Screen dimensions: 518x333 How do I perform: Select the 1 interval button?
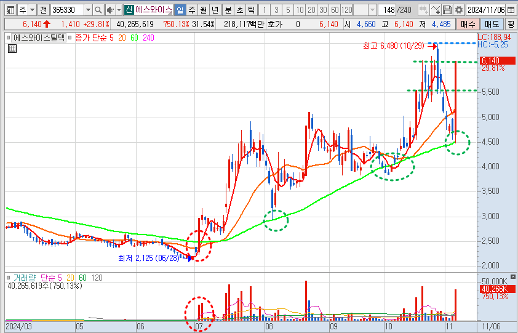point(265,10)
